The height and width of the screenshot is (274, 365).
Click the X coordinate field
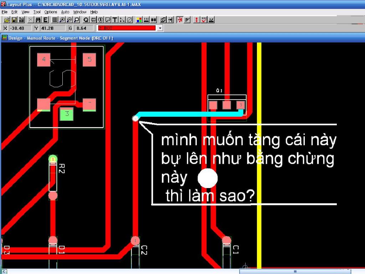tap(20, 28)
